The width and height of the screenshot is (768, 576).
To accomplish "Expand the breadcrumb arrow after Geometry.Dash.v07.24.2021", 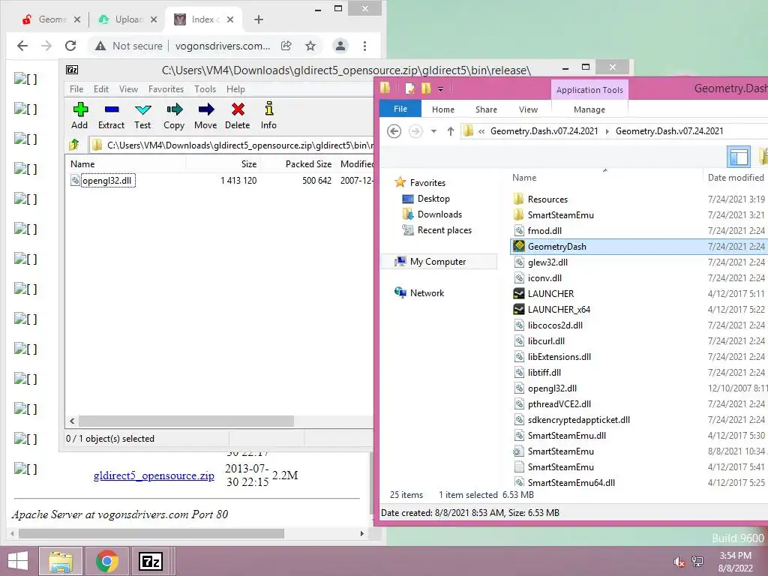I will (607, 131).
